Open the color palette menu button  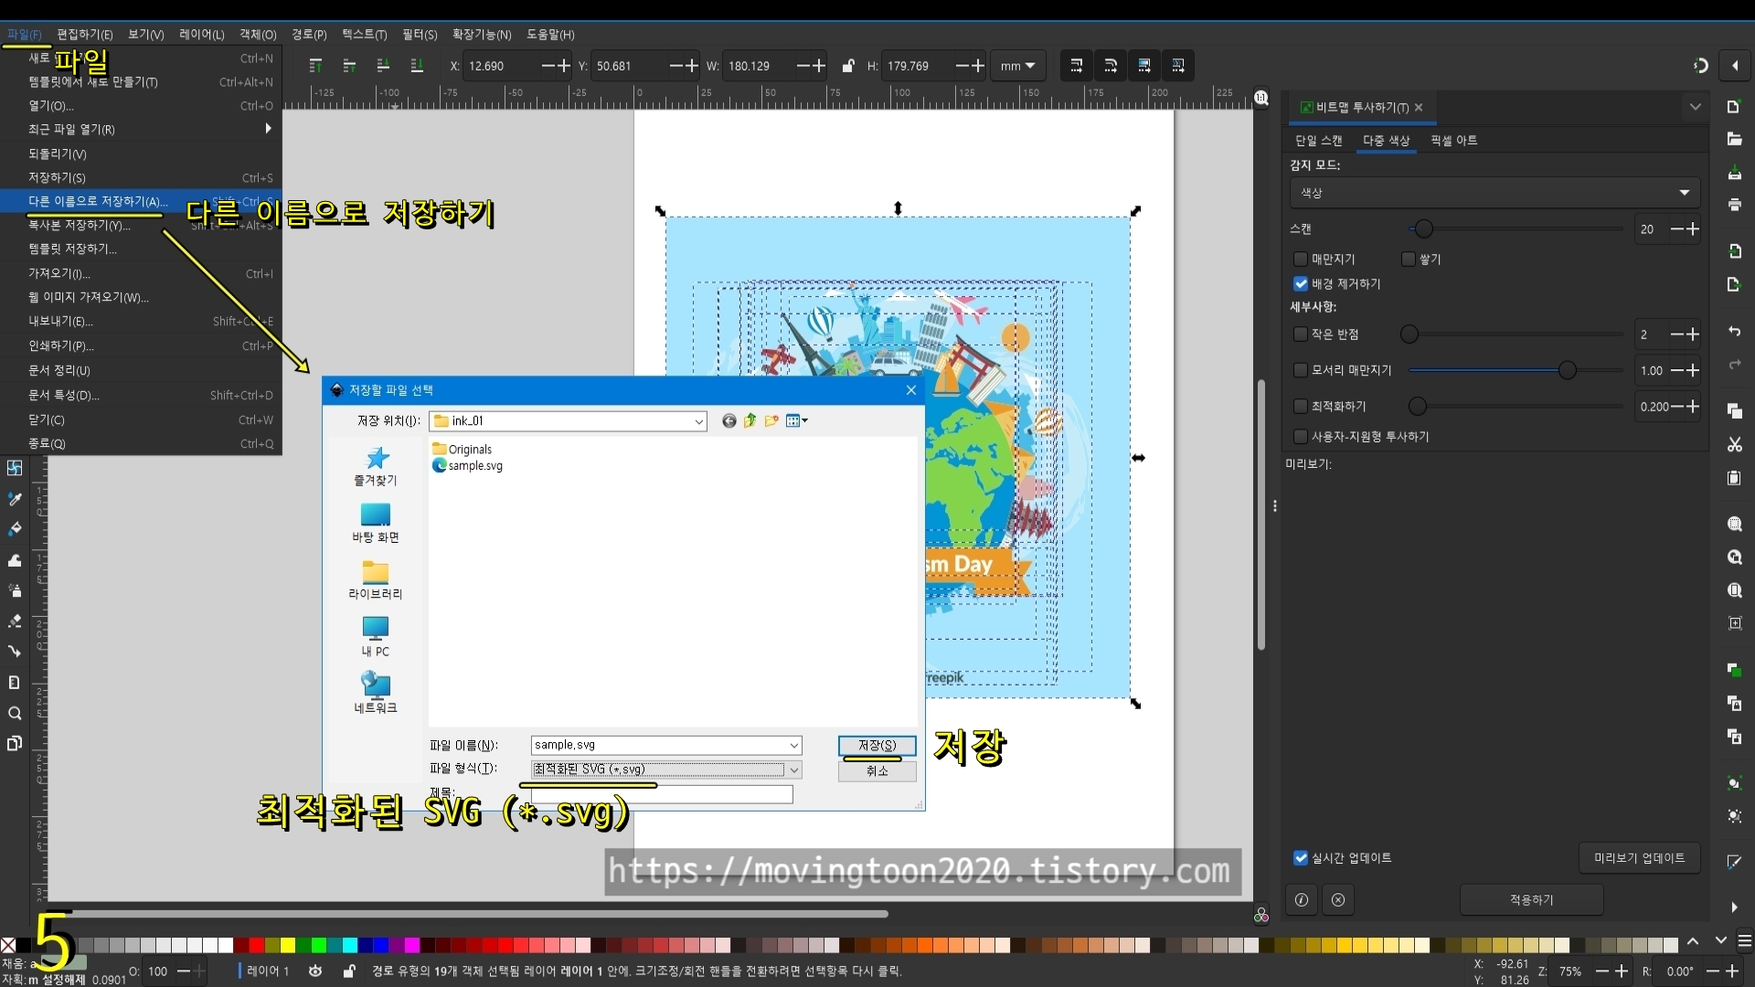click(x=1744, y=940)
